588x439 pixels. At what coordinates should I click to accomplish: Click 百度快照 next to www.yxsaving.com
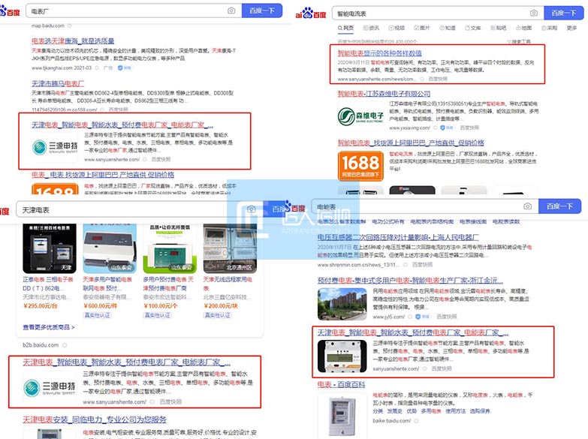tap(469, 128)
